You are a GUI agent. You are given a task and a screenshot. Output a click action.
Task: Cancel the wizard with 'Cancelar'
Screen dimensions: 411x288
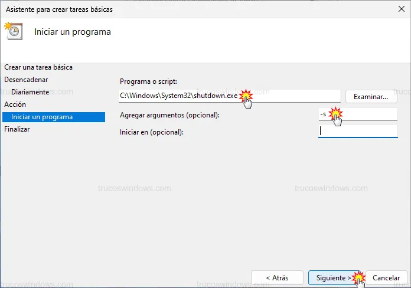[386, 277]
